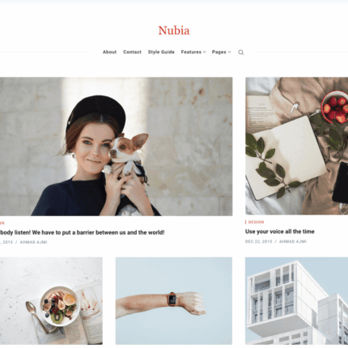This screenshot has width=348, height=348.
Task: Open the Style Guide page
Action: click(161, 52)
